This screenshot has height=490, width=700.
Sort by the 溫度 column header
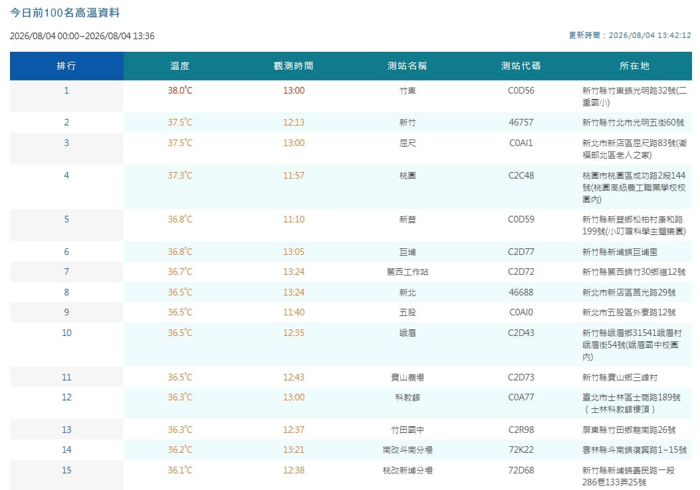(x=180, y=66)
